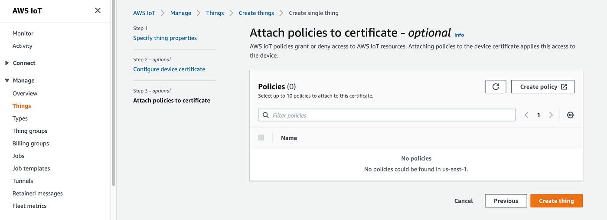Open policy table preferences gear
The width and height of the screenshot is (607, 220).
coord(570,115)
